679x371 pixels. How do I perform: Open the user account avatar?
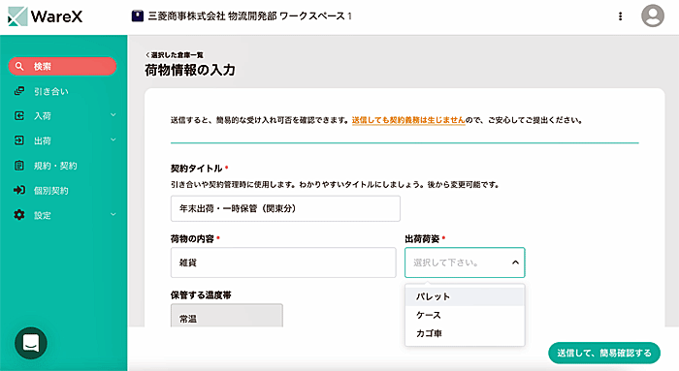652,16
